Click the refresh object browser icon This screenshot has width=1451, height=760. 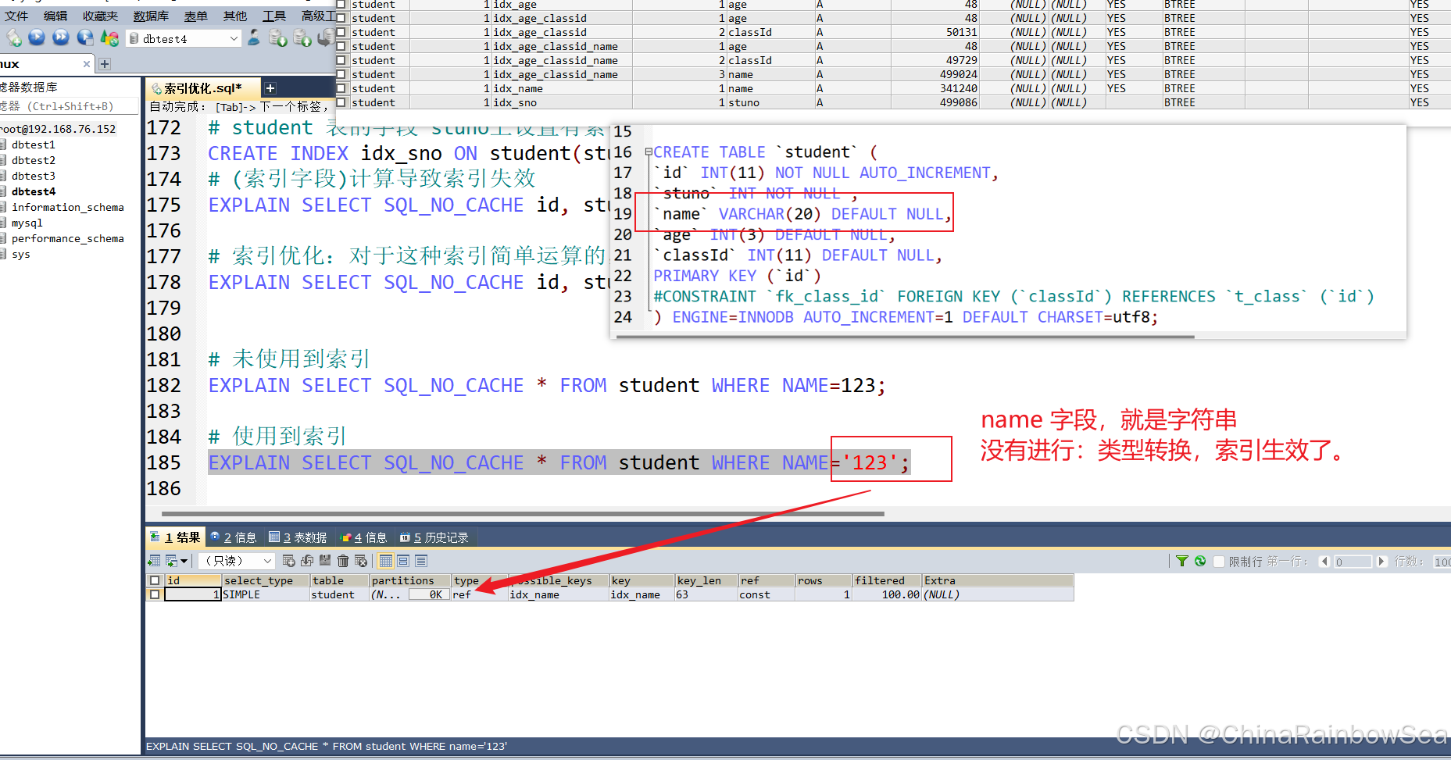(x=109, y=37)
